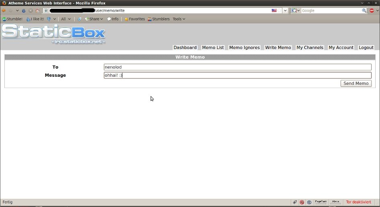Click the Send Memo button
The image size is (380, 207).
tap(356, 83)
